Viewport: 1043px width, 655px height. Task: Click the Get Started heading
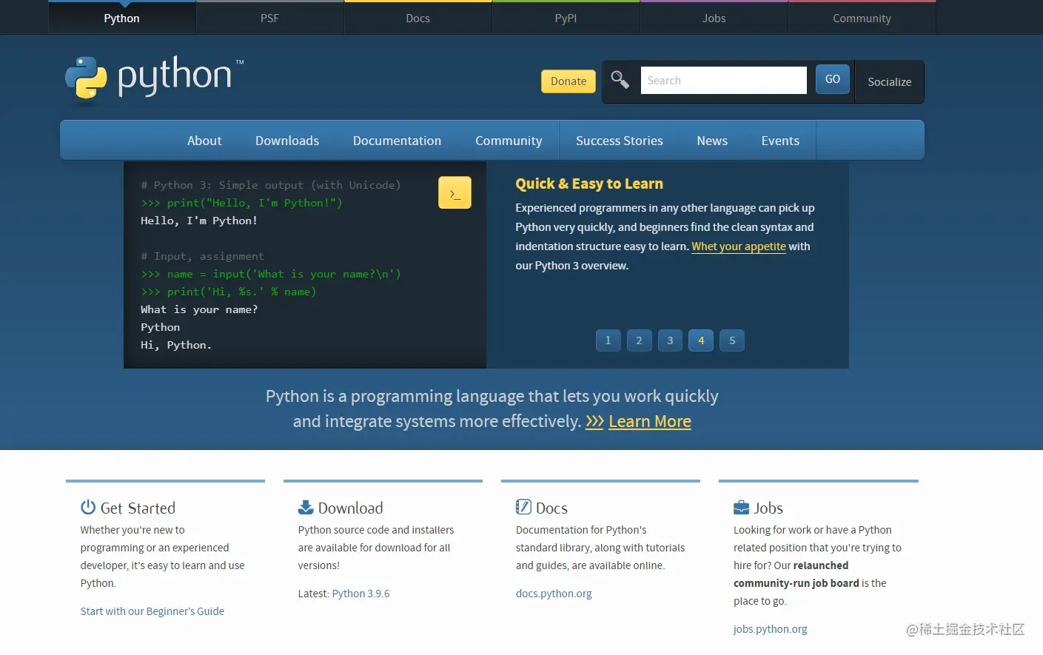coord(138,508)
